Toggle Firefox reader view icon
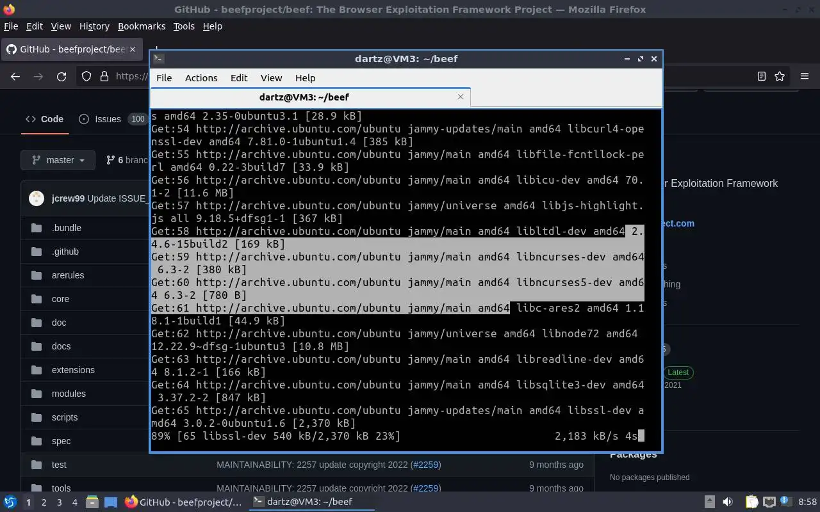This screenshot has height=512, width=820. pos(761,76)
